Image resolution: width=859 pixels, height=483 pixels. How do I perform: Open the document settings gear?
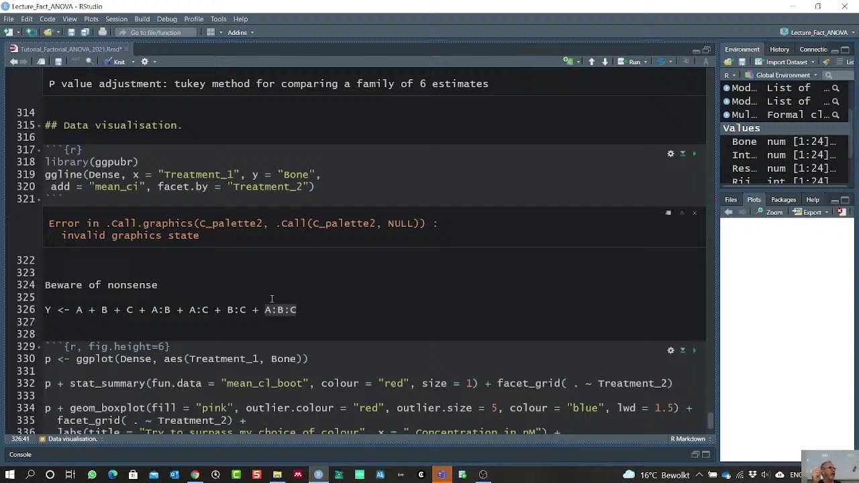pos(144,62)
